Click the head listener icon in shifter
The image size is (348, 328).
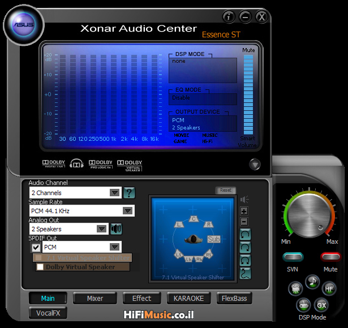[x=194, y=239]
